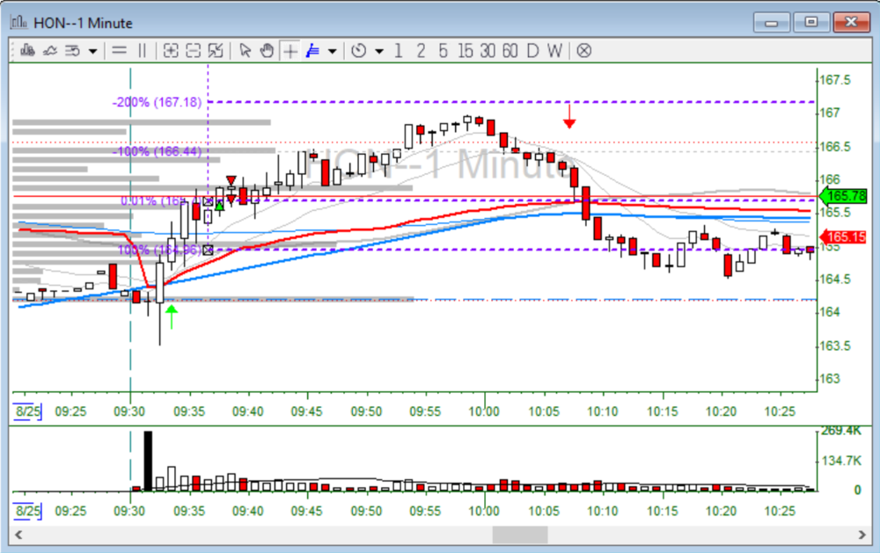Open the clock time interval dropdown

379,50
